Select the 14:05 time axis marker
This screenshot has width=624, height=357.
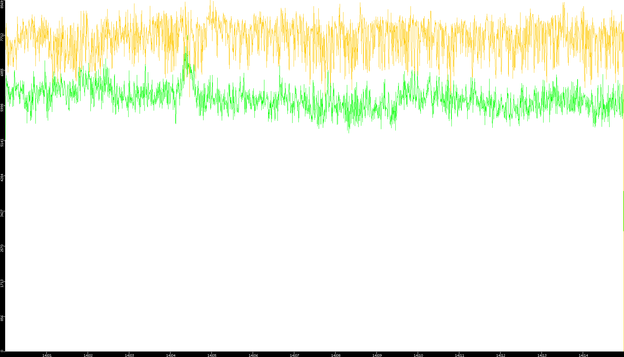[212, 355]
